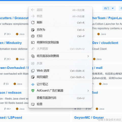The height and width of the screenshot is (122, 122).
Task: Click the share icon beside 共享
Action: click(x=33, y=63)
